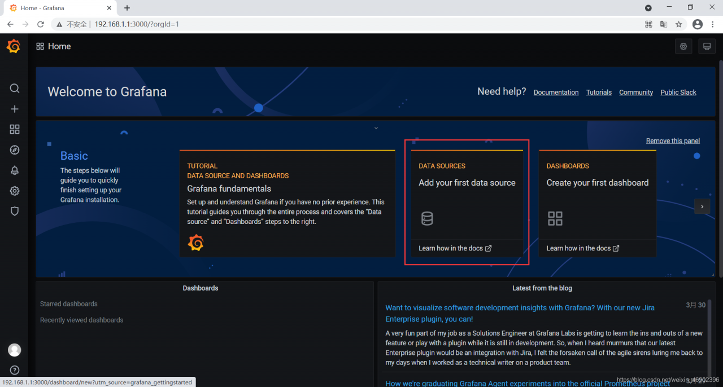
Task: Click Create your first dashboard
Action: pyautogui.click(x=598, y=183)
